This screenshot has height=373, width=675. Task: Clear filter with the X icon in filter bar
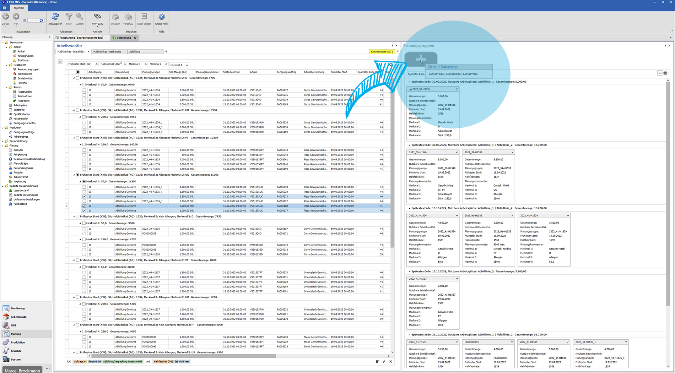[x=391, y=362]
